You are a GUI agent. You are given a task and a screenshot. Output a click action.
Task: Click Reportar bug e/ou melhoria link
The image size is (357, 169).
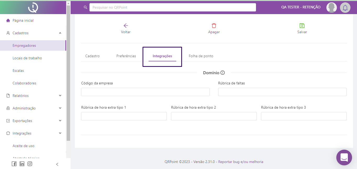coord(241,162)
